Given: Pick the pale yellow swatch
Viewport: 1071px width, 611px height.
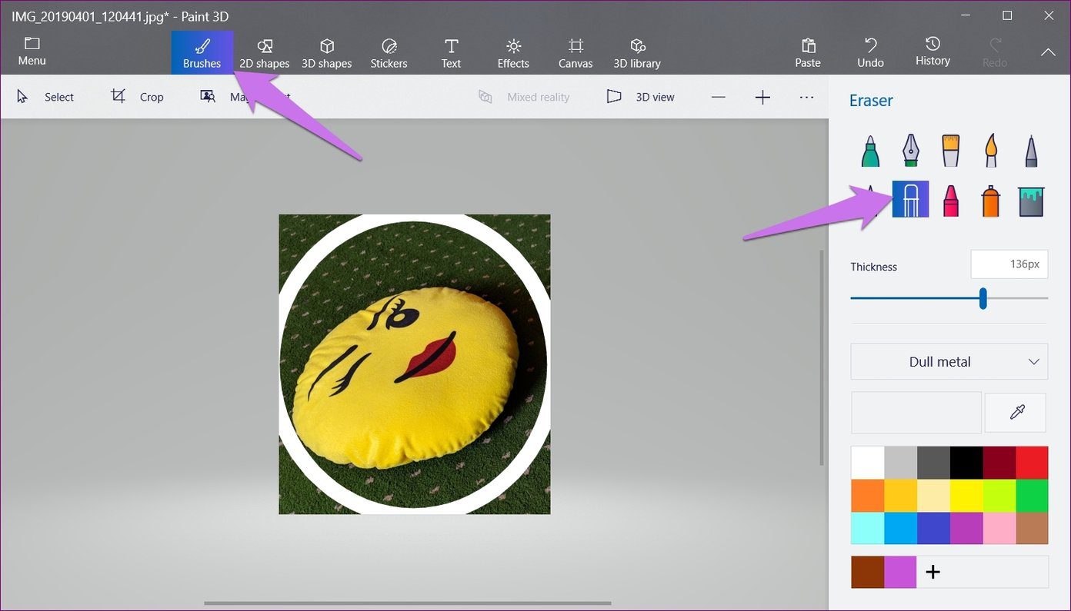Looking at the screenshot, I should click(x=933, y=496).
